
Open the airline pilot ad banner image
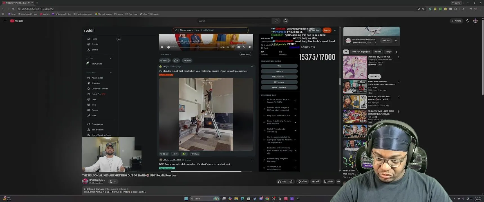click(x=371, y=31)
